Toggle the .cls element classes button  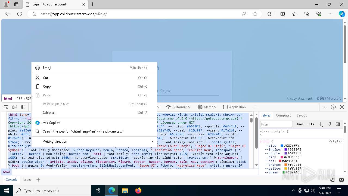(x=310, y=124)
